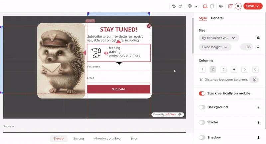266x144 pixels.
Task: Select the hedgehog postman image
Action: coord(61,61)
